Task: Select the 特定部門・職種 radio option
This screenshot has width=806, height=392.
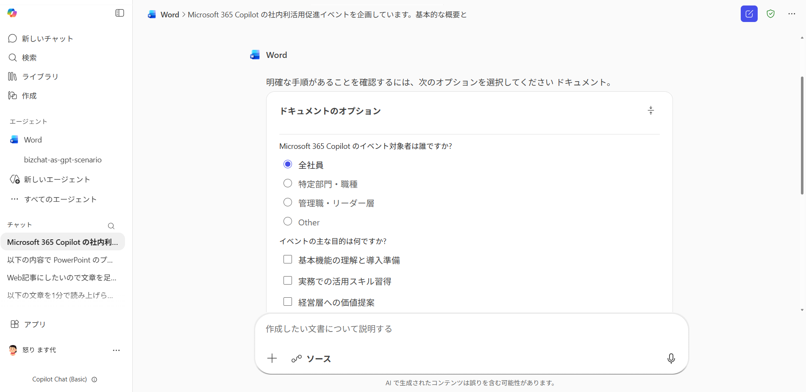Action: (x=288, y=184)
